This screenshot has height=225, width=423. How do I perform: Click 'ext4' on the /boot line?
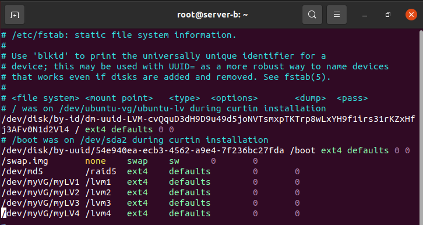coord(332,150)
